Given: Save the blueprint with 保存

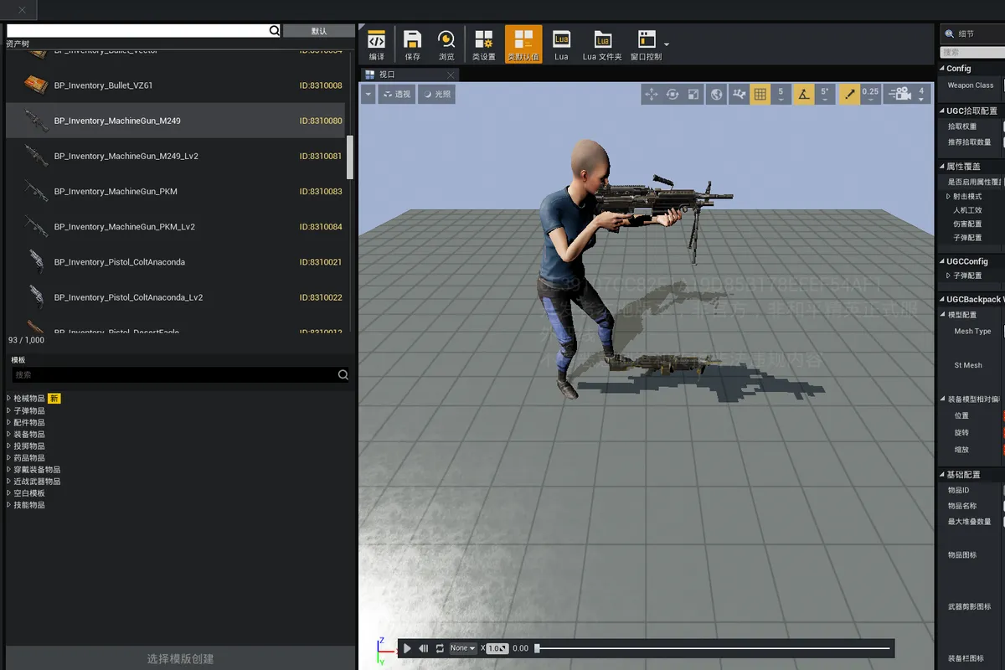Looking at the screenshot, I should pyautogui.click(x=412, y=44).
